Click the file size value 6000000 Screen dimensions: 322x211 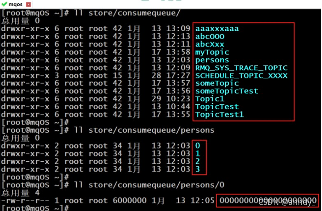(x=130, y=201)
